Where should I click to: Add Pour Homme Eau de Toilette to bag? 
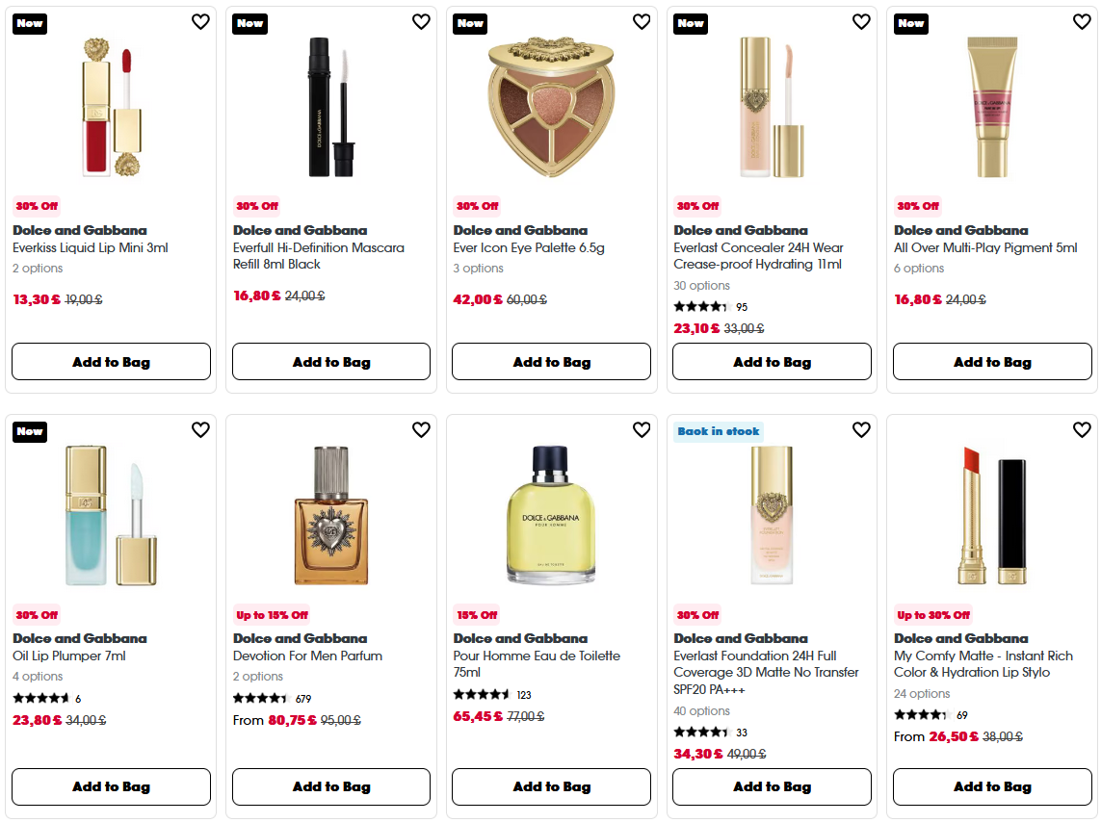pos(551,786)
